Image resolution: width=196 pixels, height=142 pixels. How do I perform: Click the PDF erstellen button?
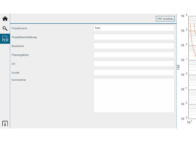[165, 19]
